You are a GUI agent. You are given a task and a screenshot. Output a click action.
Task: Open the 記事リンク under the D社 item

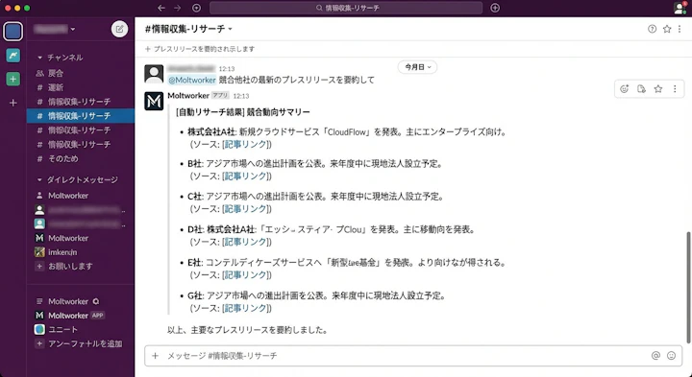(245, 242)
